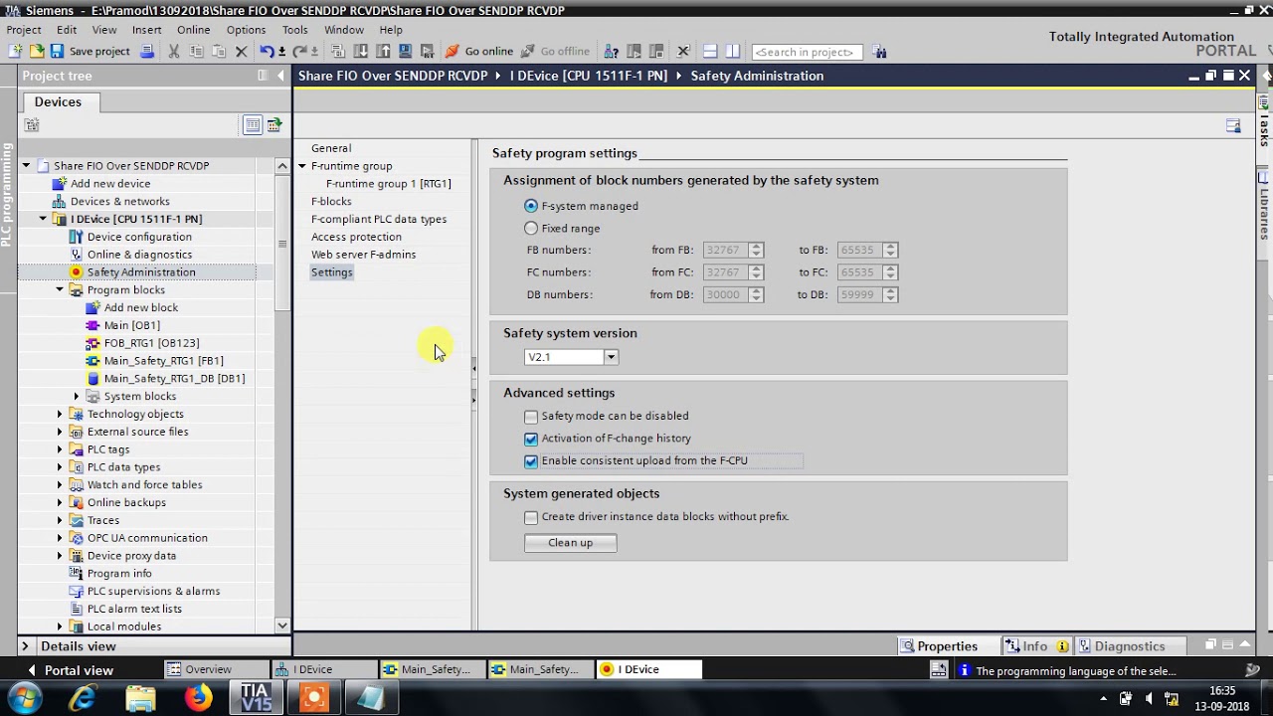This screenshot has height=716, width=1273.
Task: Select Add new device in project tree
Action: (x=110, y=184)
